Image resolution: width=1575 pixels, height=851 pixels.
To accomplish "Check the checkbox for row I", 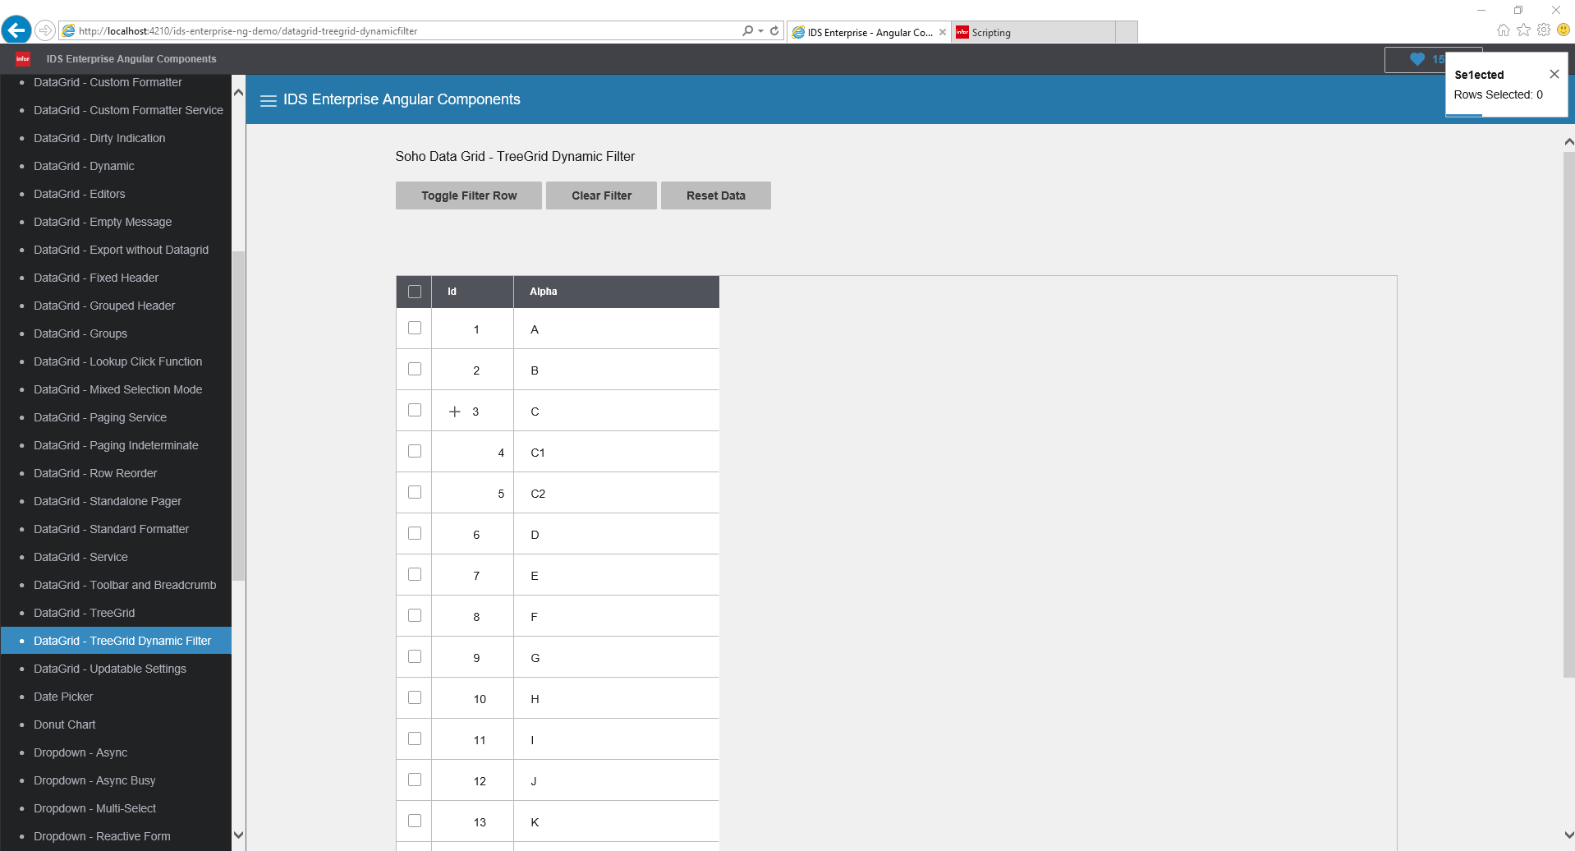I will coord(415,738).
